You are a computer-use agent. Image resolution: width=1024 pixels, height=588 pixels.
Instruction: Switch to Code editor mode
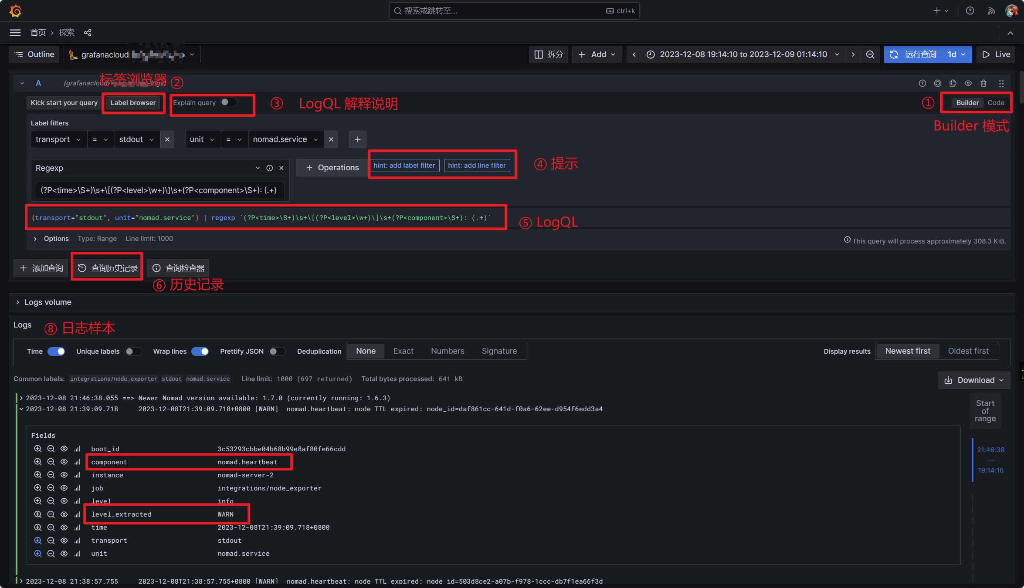(996, 103)
